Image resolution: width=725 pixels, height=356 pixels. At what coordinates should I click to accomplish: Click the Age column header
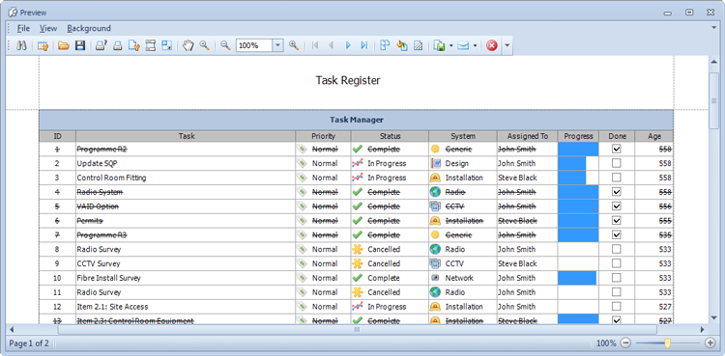tap(653, 136)
